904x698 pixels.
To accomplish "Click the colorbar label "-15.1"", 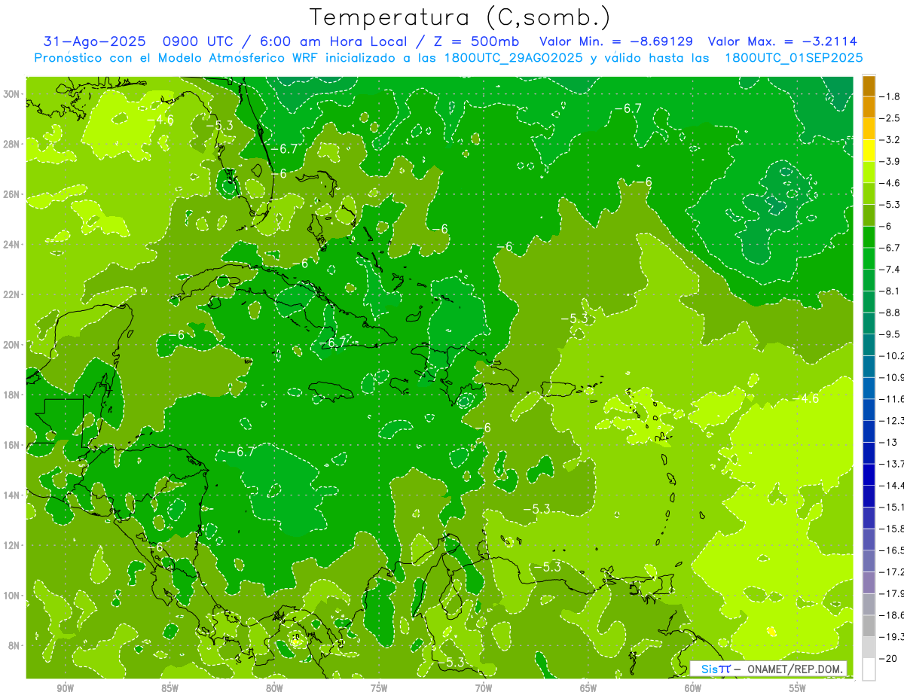I will tap(892, 507).
